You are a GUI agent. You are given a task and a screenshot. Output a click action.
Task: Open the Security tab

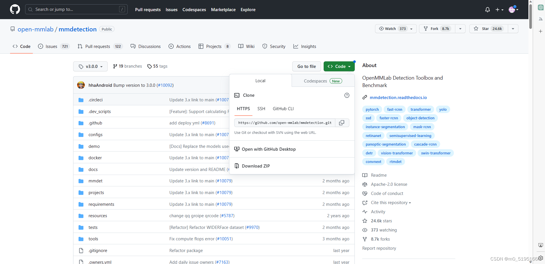(274, 46)
